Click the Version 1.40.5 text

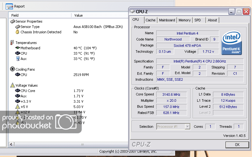(x=234, y=136)
